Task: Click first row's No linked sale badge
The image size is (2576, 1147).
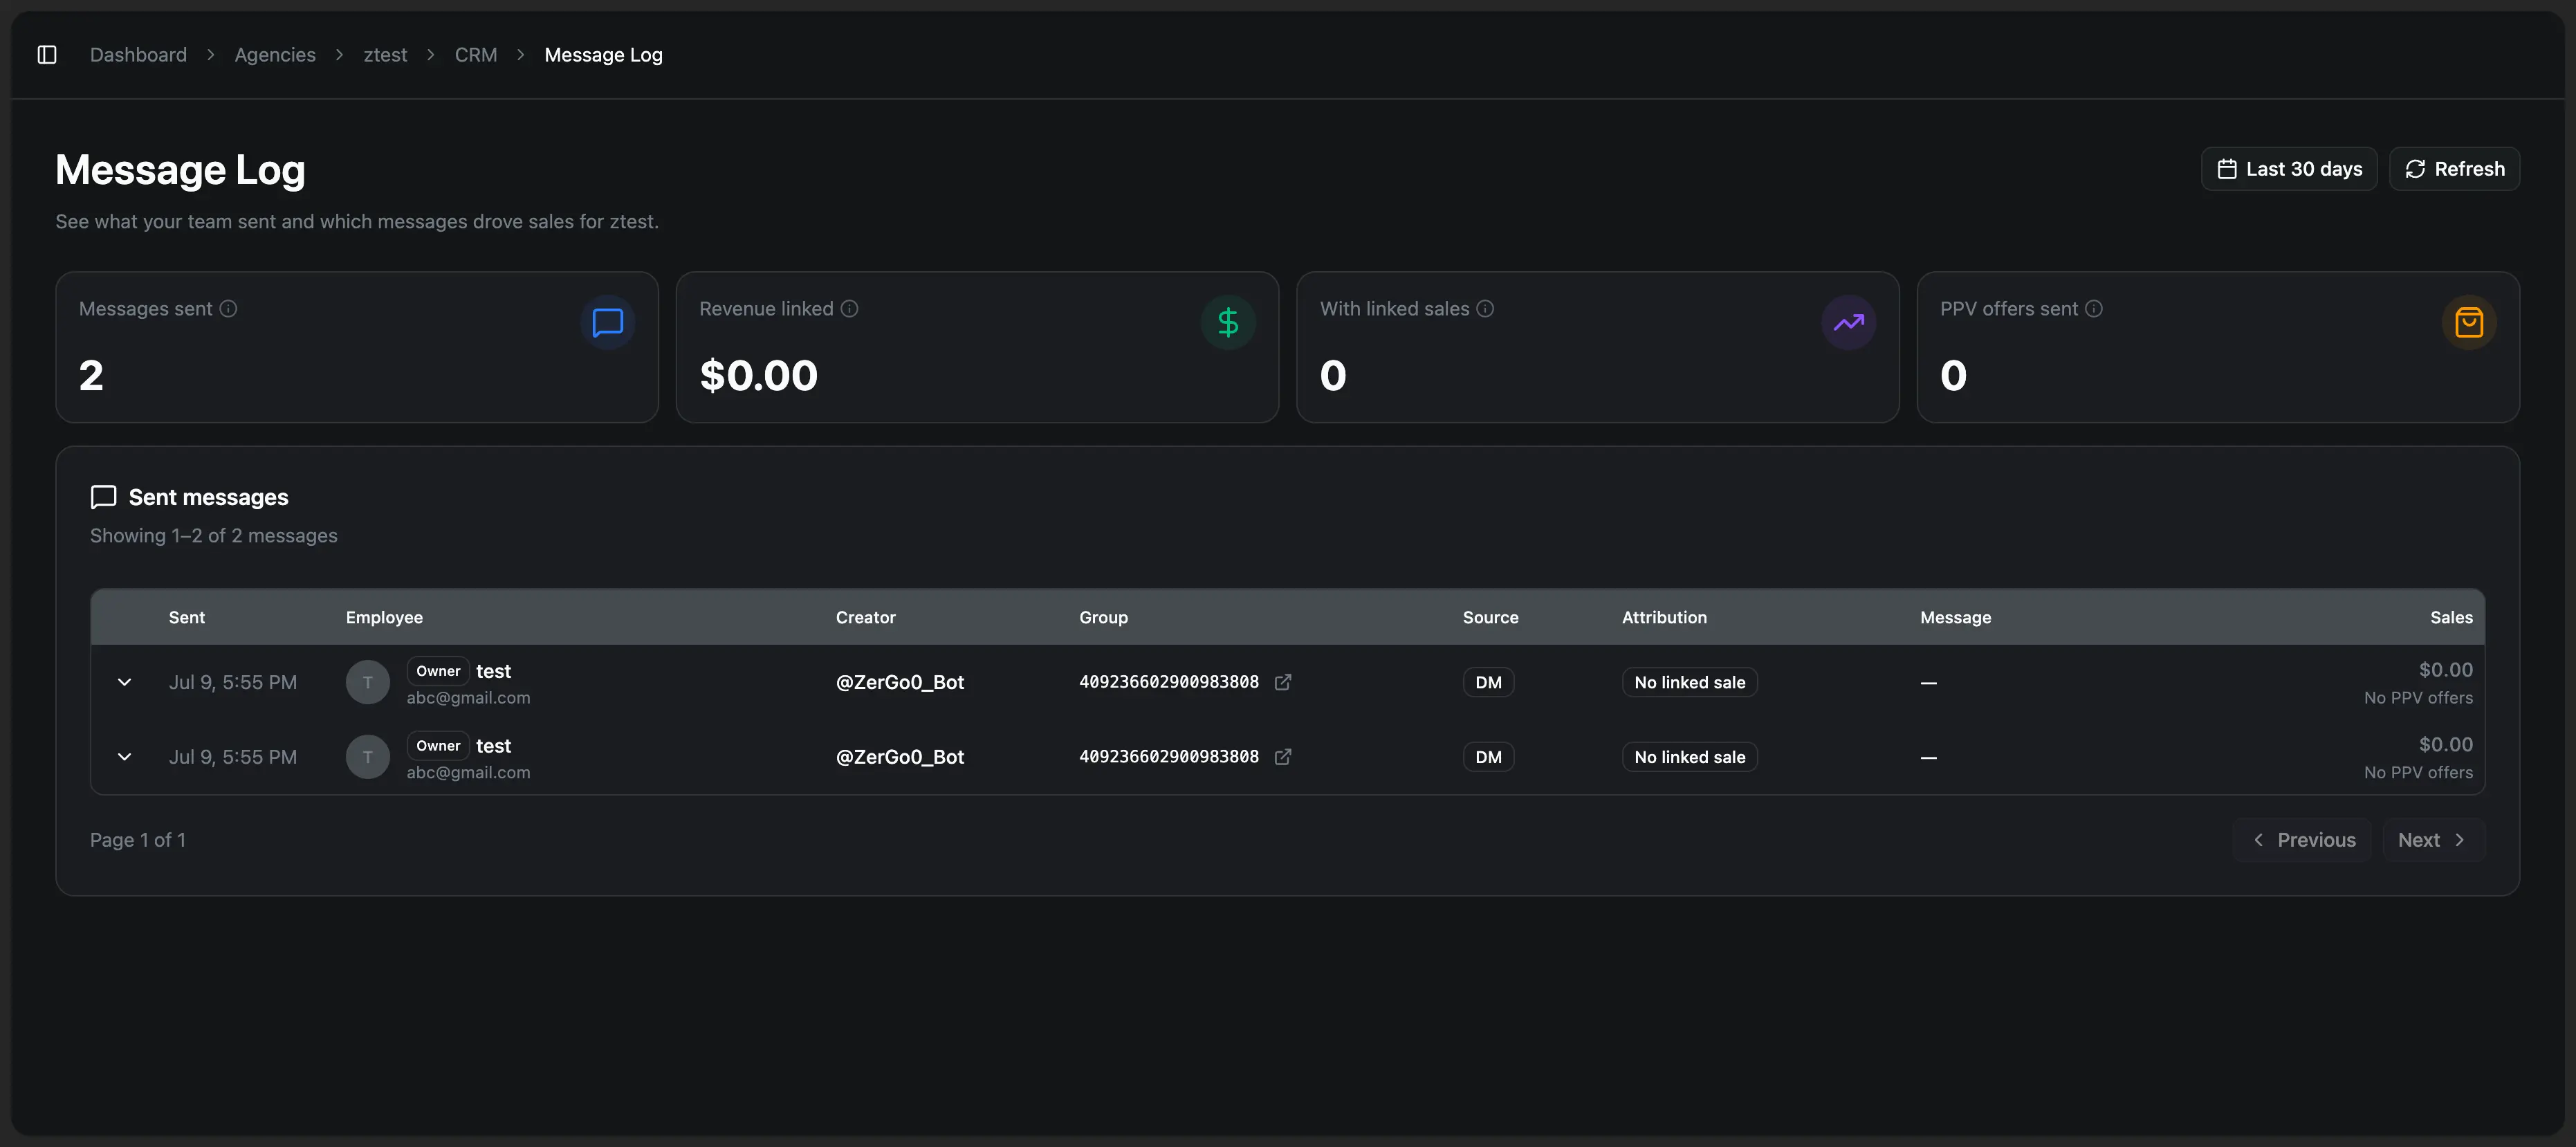Action: 1689,682
